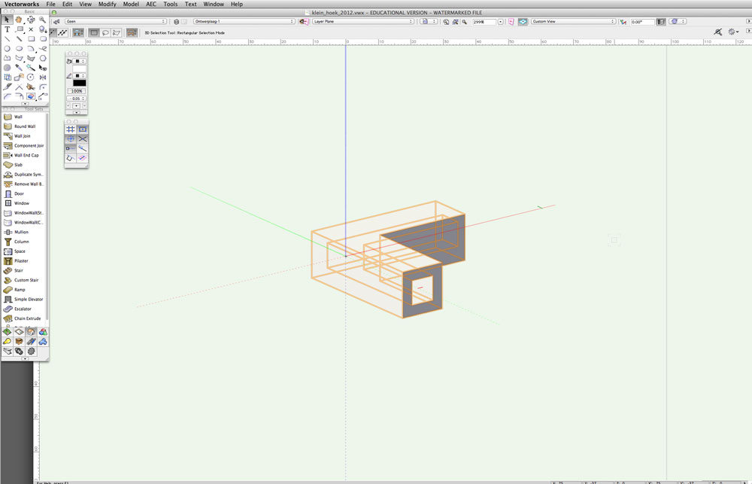Select the Simple Elevator tool
Screen dimensions: 752x484
(x=24, y=299)
